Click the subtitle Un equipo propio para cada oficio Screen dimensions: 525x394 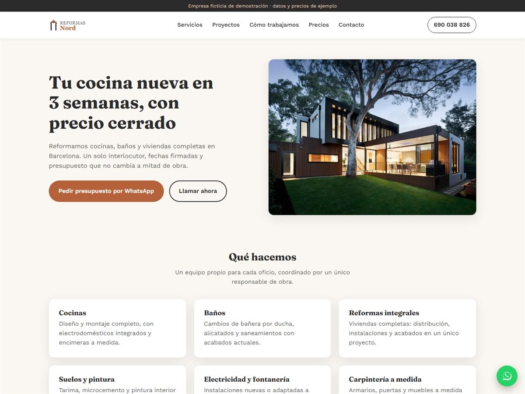pos(262,277)
